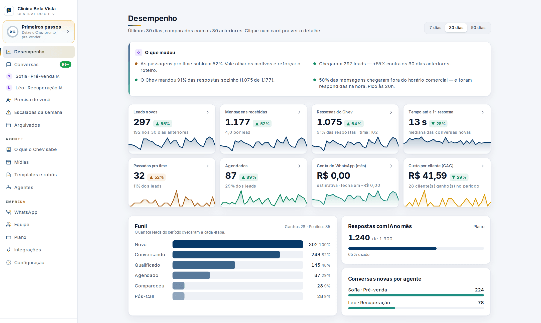The width and height of the screenshot is (541, 323).
Task: Open the Agendados card chevron
Action: click(x=299, y=166)
